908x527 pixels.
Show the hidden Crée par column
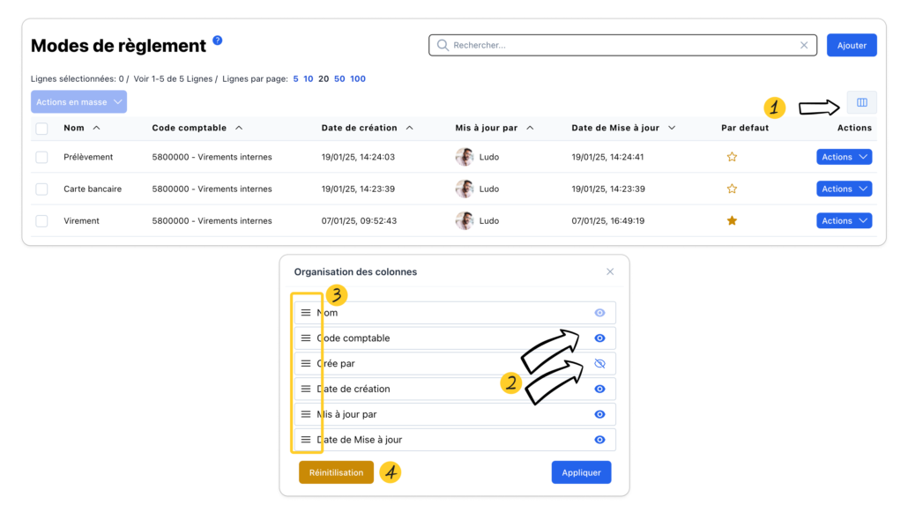[x=599, y=363]
